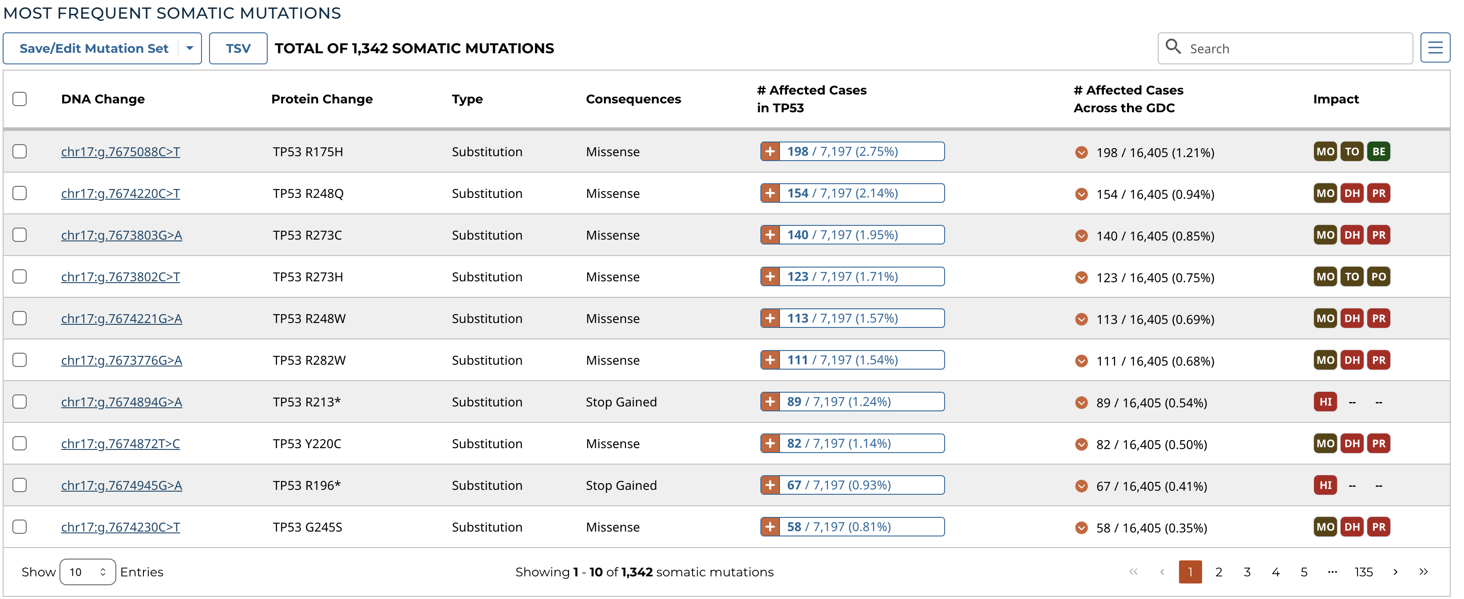Click the plus icon for Y220C cases
The width and height of the screenshot is (1464, 599).
[x=770, y=443]
